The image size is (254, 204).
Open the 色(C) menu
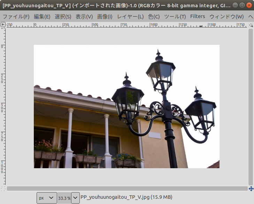tap(154, 16)
